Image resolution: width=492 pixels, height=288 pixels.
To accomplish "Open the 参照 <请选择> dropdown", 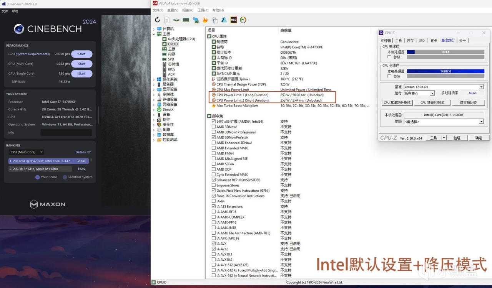I will (444, 122).
